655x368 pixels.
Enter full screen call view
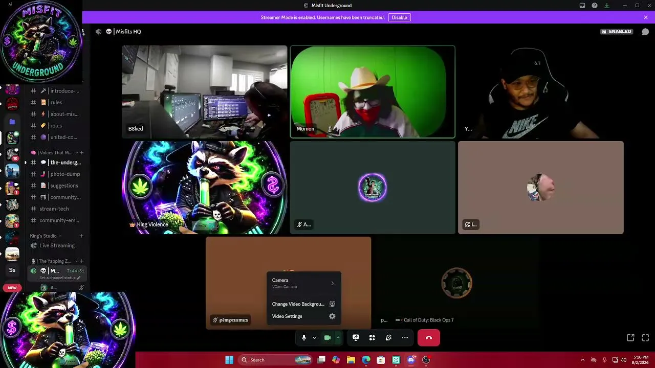[x=645, y=338]
